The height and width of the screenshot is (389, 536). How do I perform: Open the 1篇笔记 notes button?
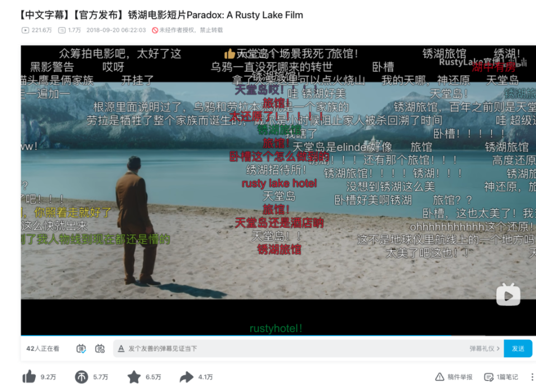tap(501, 377)
